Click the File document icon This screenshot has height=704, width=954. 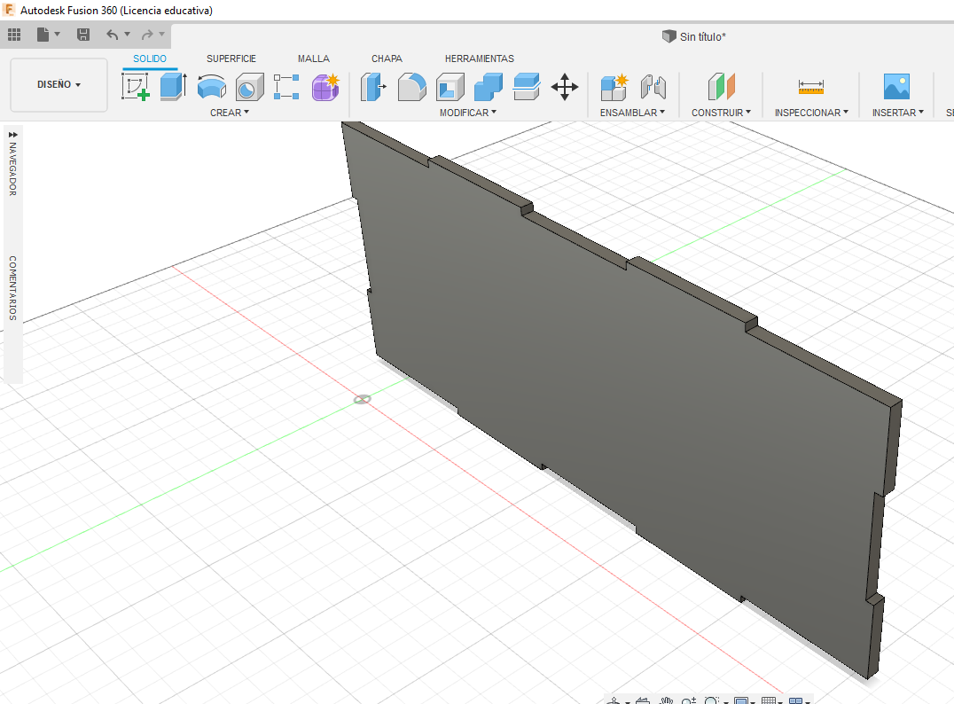[x=43, y=35]
